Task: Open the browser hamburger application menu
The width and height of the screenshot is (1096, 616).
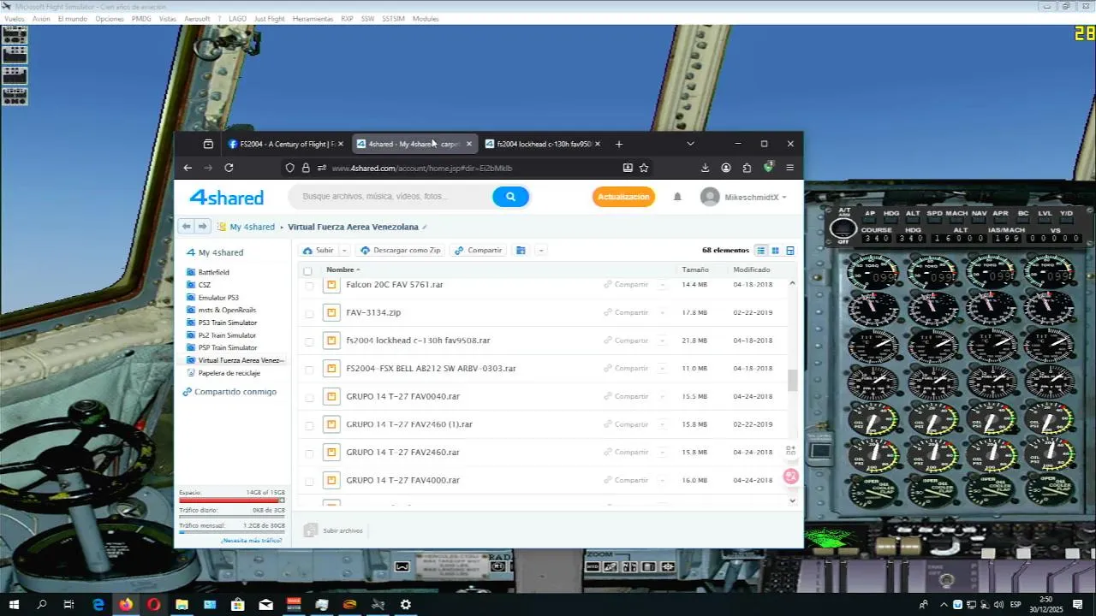Action: (x=789, y=168)
